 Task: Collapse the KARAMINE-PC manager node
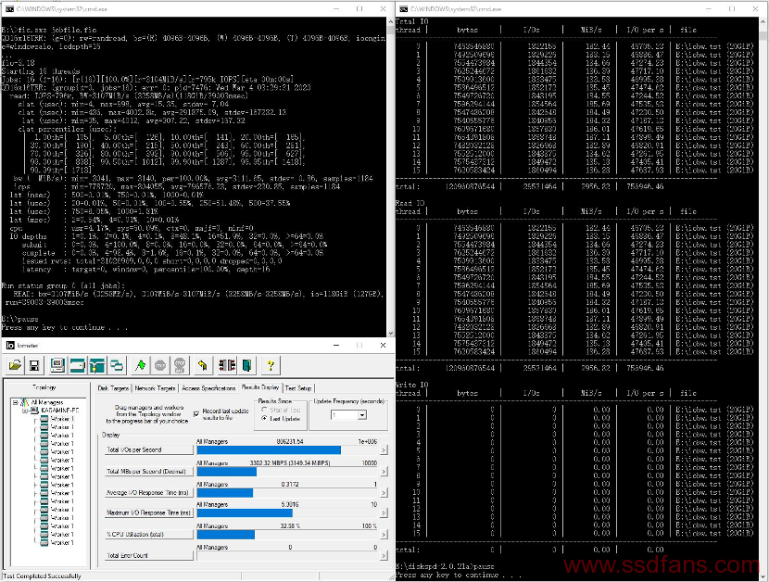(24, 411)
